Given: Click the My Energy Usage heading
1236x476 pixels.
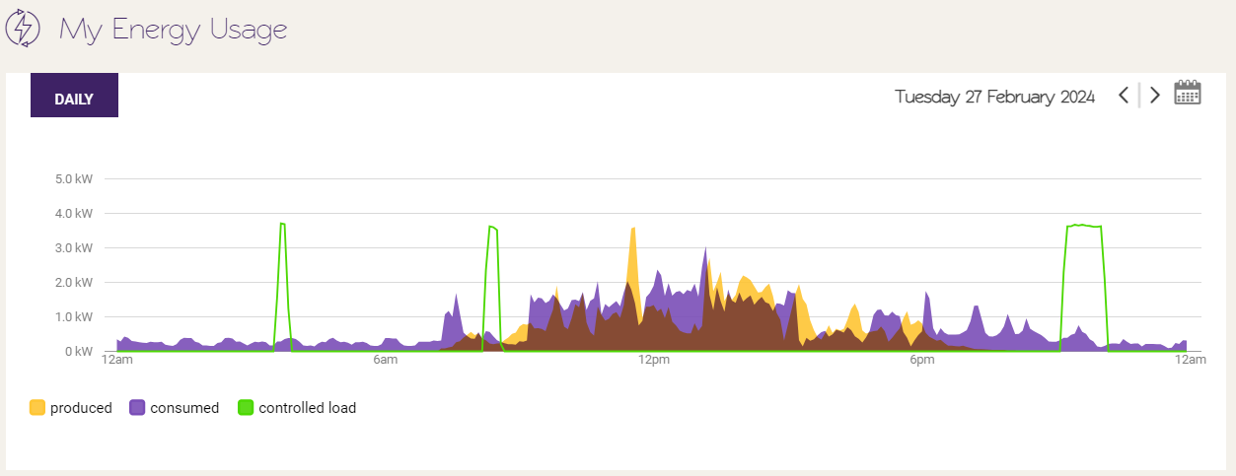Looking at the screenshot, I should click(173, 29).
